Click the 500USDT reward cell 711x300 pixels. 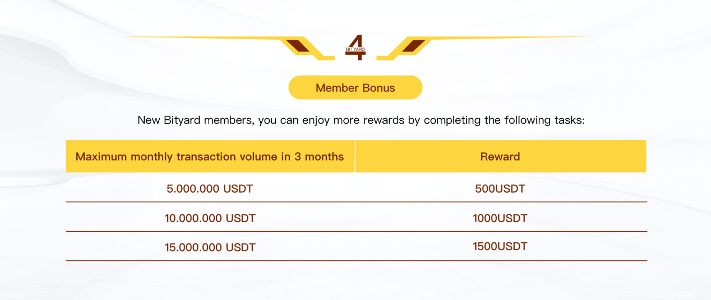[500, 189]
